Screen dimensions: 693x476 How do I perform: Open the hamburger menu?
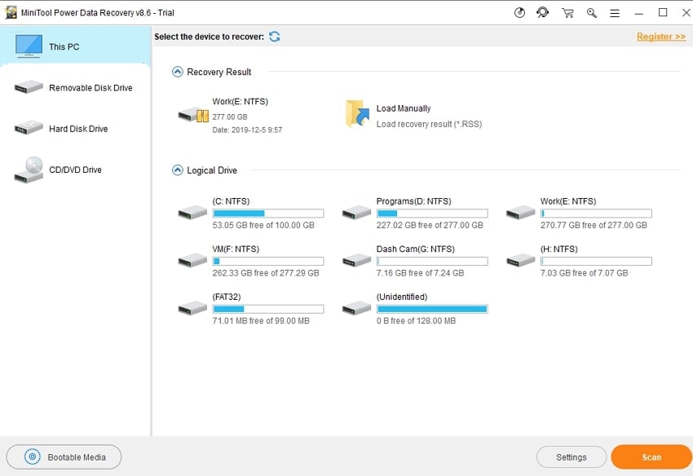pos(615,12)
